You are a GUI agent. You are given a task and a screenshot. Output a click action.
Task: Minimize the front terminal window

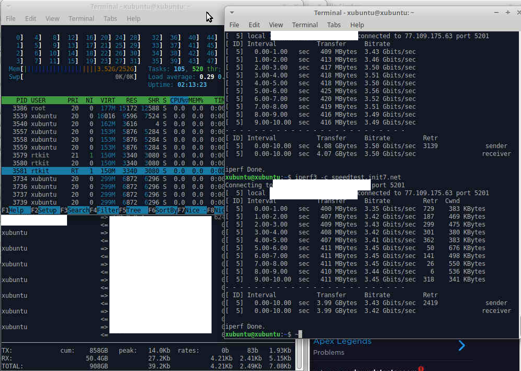tap(496, 13)
